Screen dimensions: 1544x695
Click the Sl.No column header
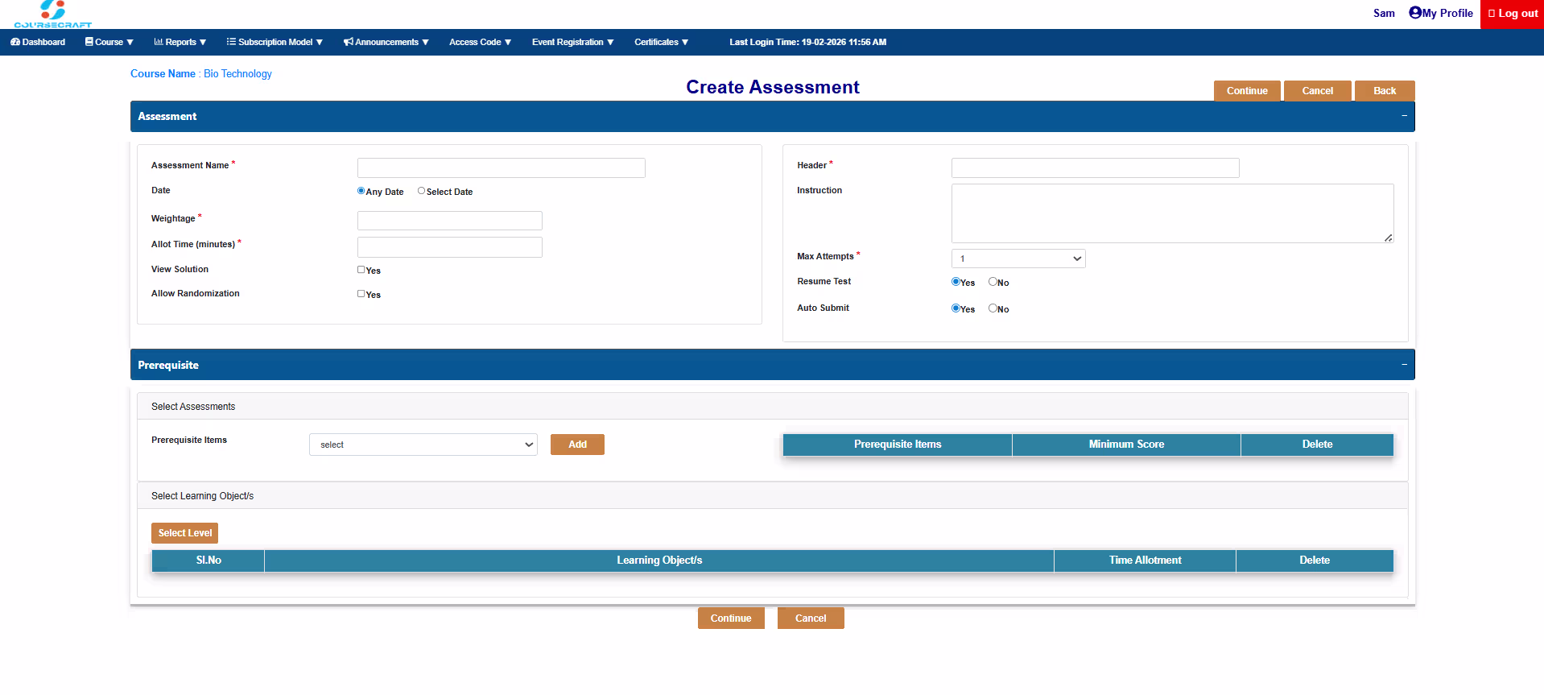(208, 561)
